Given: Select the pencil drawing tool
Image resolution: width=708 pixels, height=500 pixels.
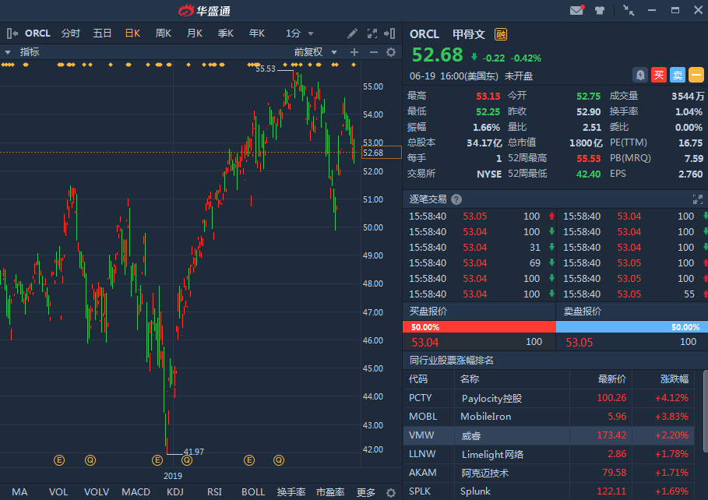Looking at the screenshot, I should point(353,33).
